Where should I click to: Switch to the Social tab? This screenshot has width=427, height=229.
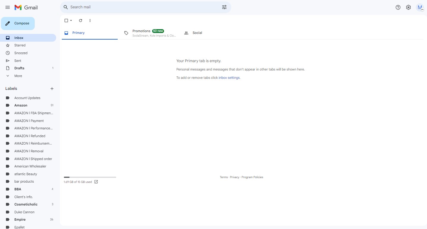[209, 33]
